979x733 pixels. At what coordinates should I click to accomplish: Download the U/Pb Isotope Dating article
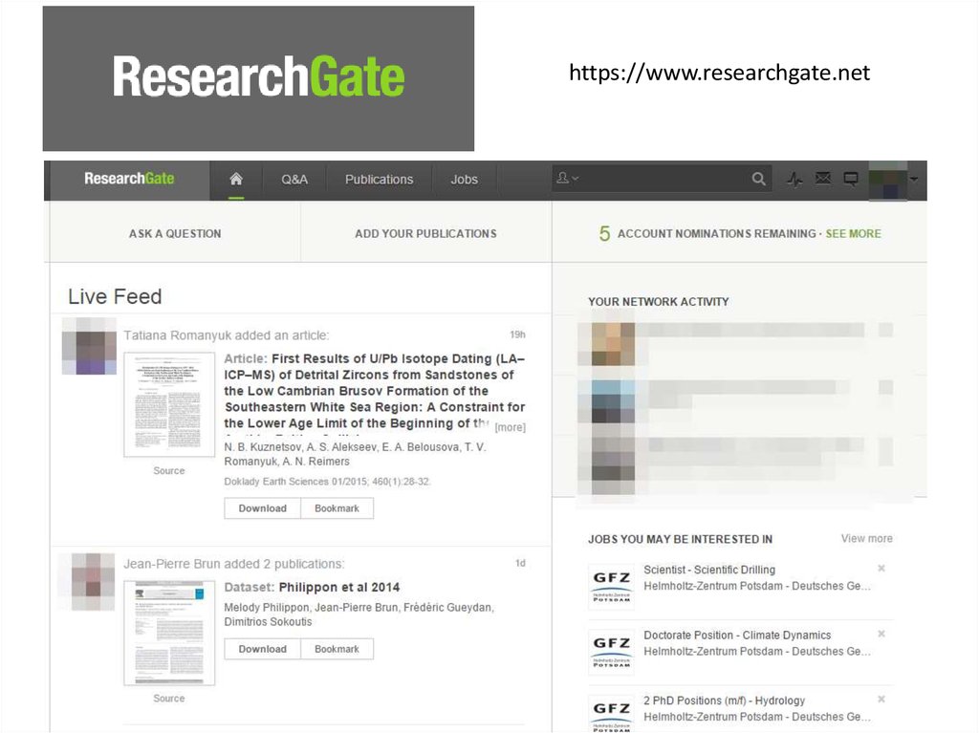(x=262, y=508)
